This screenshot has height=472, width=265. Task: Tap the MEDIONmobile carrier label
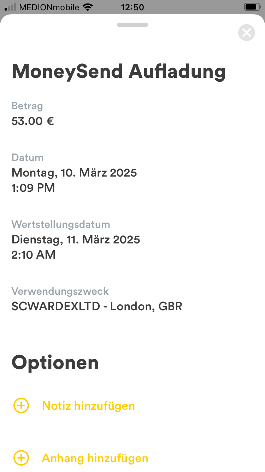49,7
